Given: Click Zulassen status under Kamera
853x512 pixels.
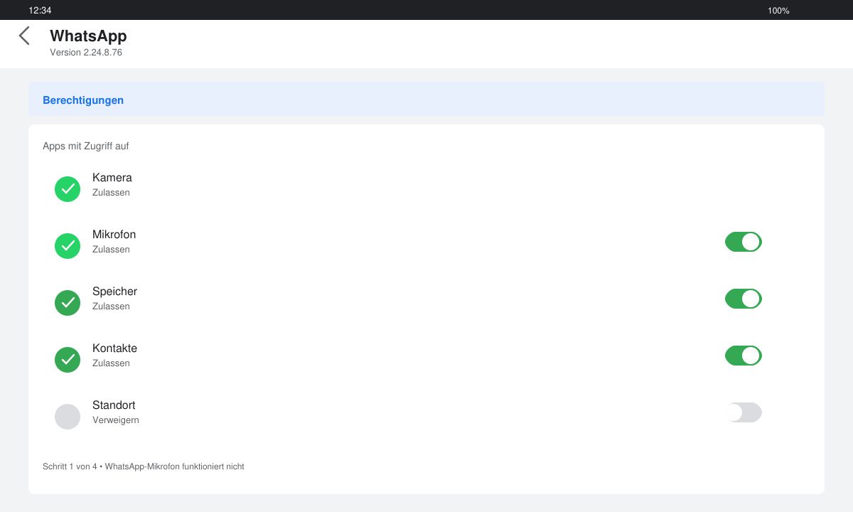Looking at the screenshot, I should [x=111, y=193].
